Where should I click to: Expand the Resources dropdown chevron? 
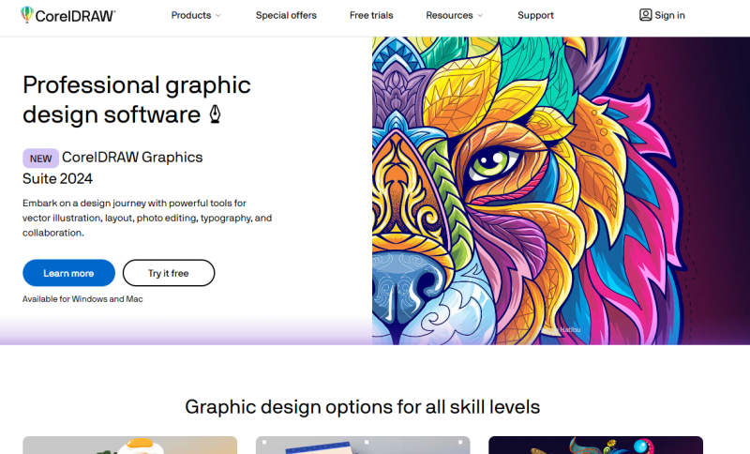tap(480, 16)
